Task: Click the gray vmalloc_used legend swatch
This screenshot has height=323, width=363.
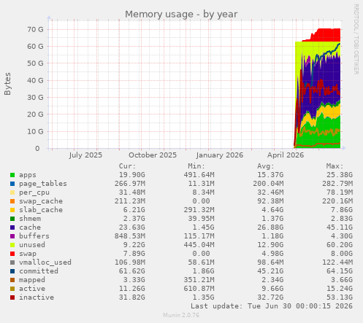Action: [x=12, y=262]
